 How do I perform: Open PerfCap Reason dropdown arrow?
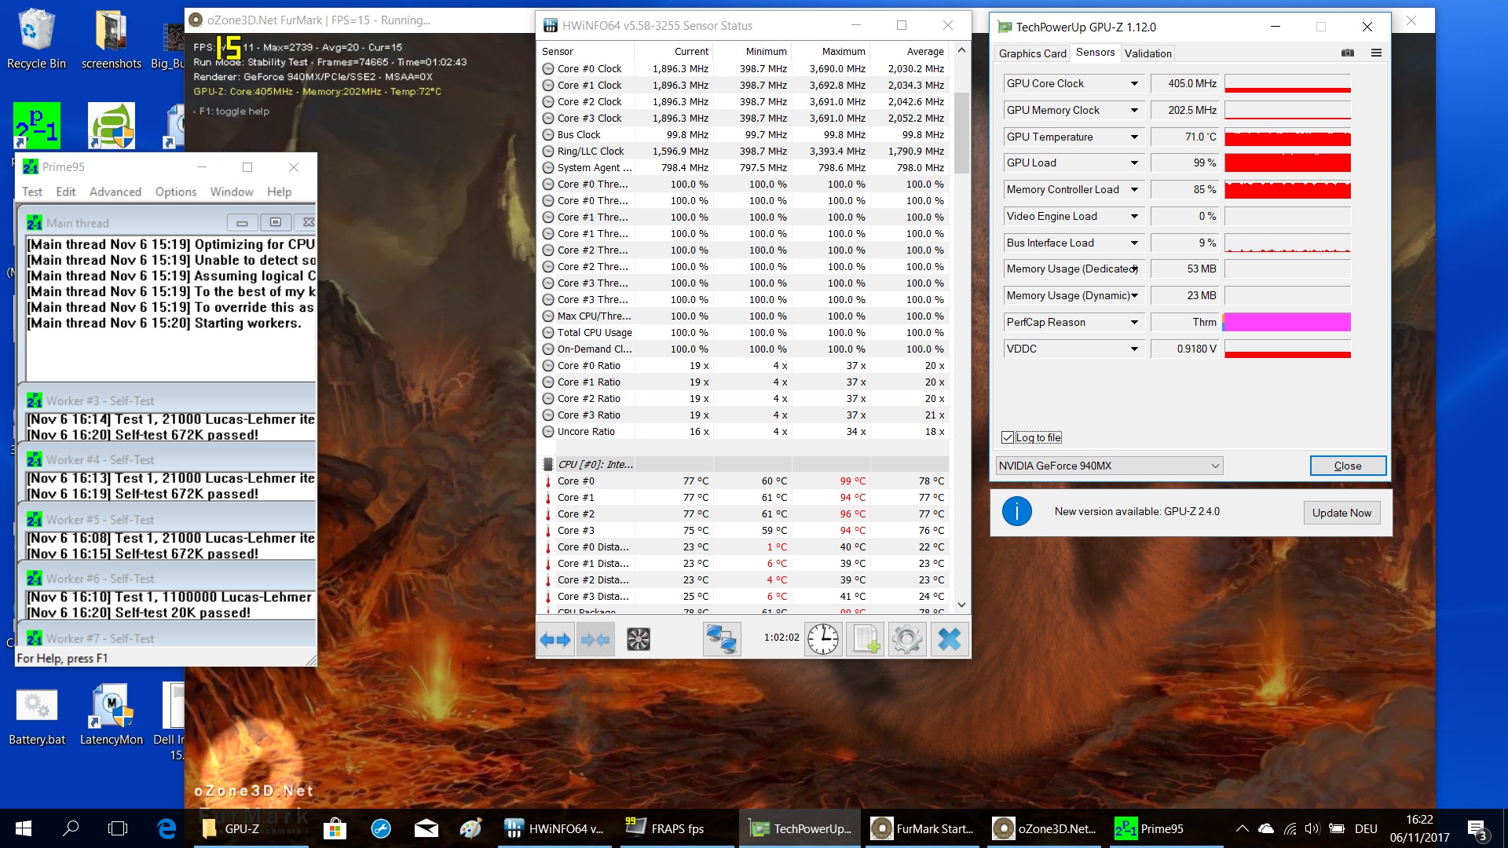(x=1134, y=322)
